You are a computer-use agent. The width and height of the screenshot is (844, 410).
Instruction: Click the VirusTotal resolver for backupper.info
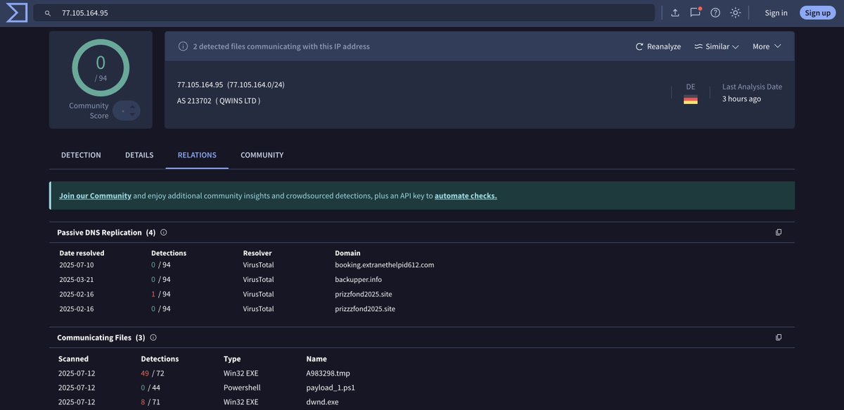pos(259,280)
